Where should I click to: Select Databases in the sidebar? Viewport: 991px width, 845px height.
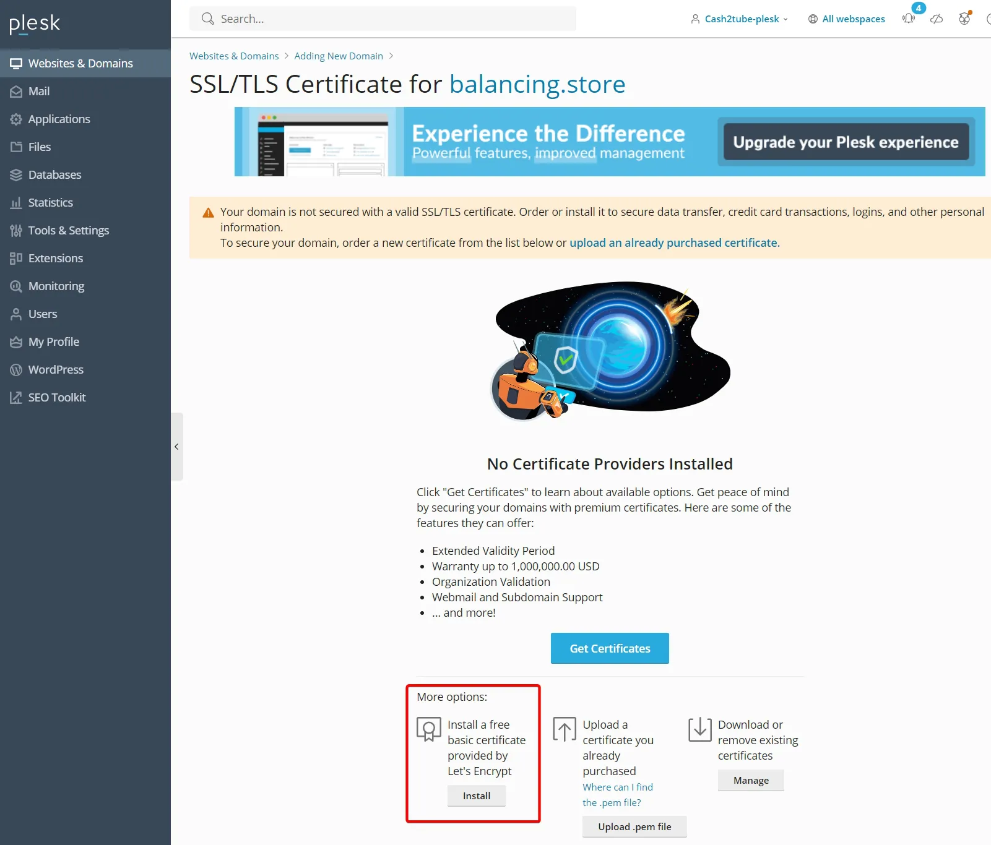[x=85, y=174]
